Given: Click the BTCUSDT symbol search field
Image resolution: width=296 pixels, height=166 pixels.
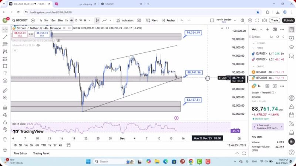Looking at the screenshot, I should coord(20,20).
